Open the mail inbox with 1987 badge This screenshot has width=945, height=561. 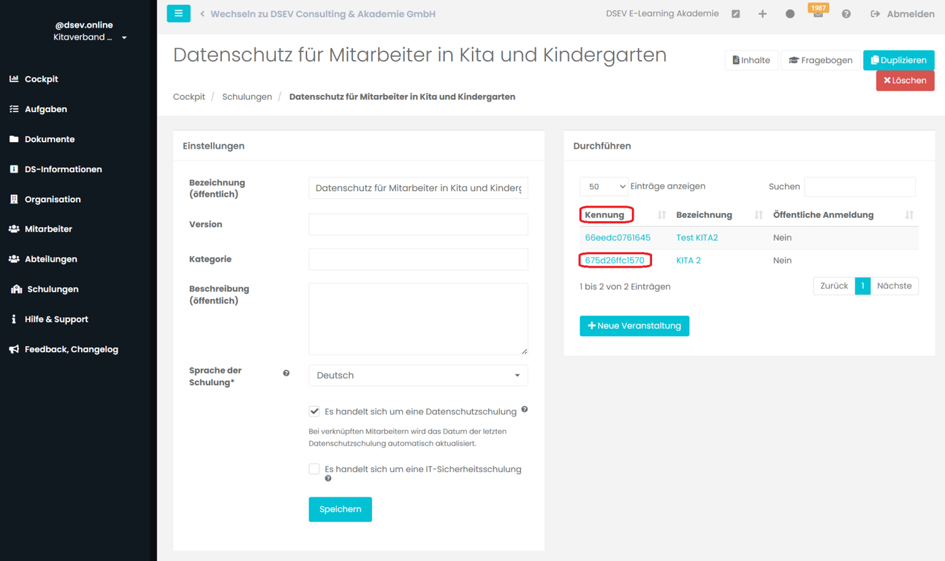(x=818, y=14)
